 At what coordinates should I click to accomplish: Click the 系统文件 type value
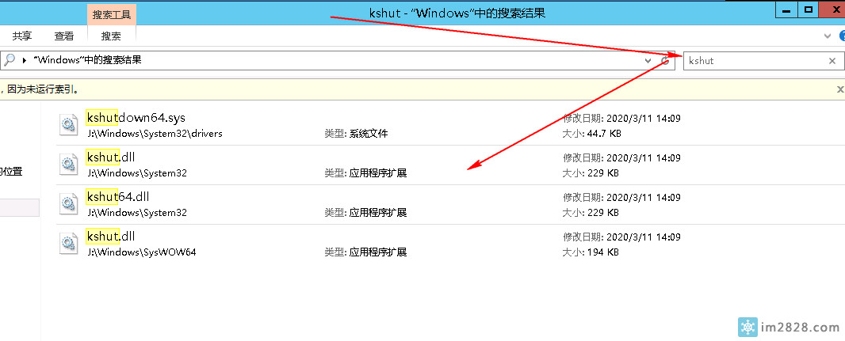[368, 134]
